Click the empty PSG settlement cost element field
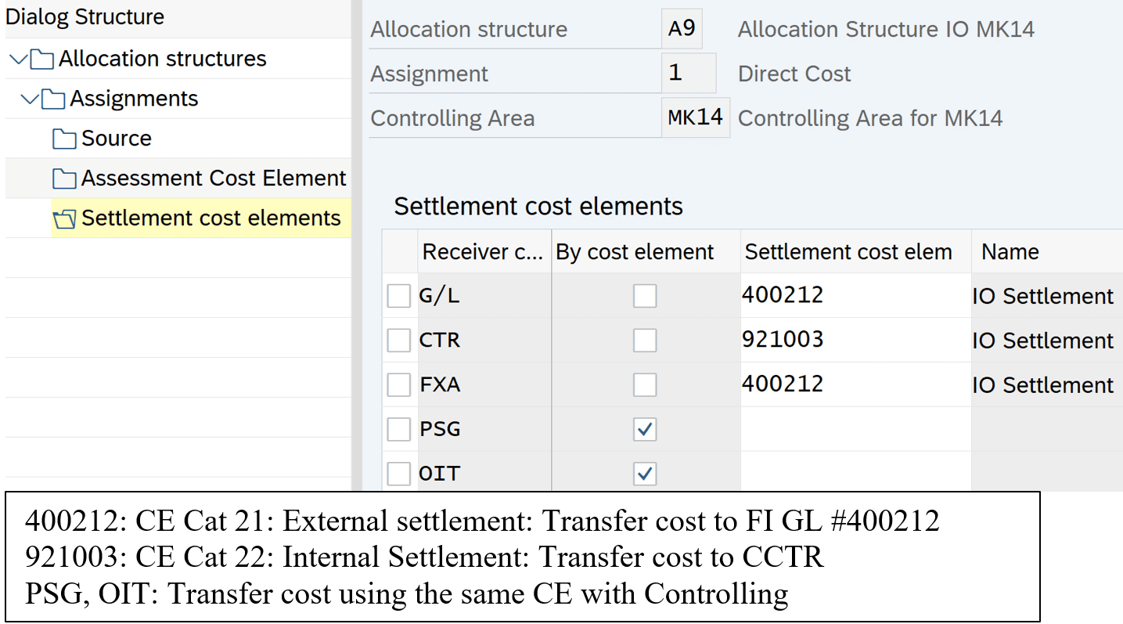The image size is (1123, 624). click(853, 429)
